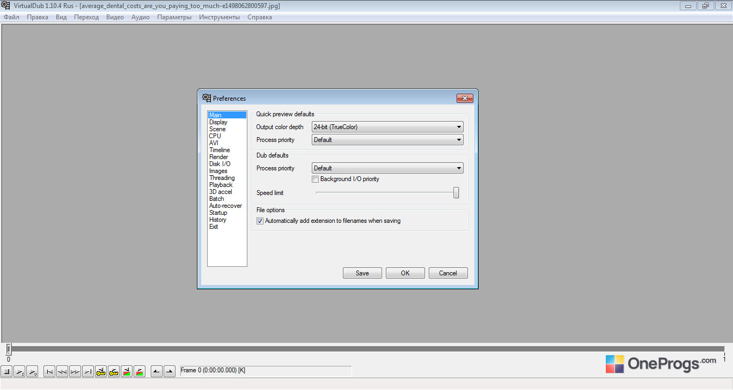Screen dimensions: 733x390
Task: Open Dub defaults Process priority dropdown
Action: coord(387,168)
